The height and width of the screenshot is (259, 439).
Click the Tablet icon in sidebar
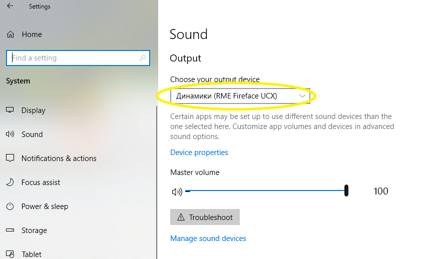[x=10, y=254]
